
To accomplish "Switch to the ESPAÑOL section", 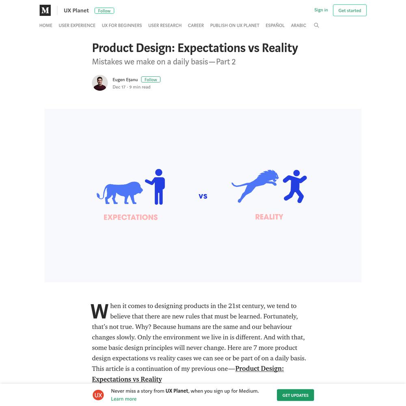I will pyautogui.click(x=275, y=25).
